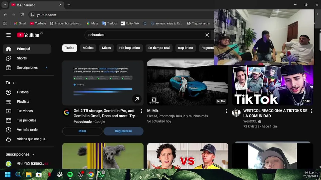Click the Registrarse button
Image resolution: width=321 pixels, height=180 pixels.
pos(123,131)
